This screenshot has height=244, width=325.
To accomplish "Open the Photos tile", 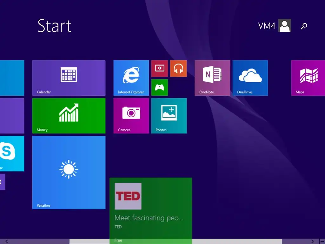I will point(169,116).
